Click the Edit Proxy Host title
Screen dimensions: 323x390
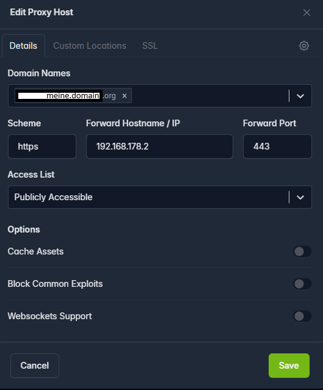tap(42, 12)
